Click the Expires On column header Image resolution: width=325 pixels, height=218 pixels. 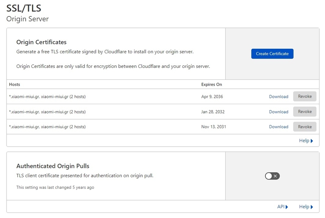[x=211, y=84]
